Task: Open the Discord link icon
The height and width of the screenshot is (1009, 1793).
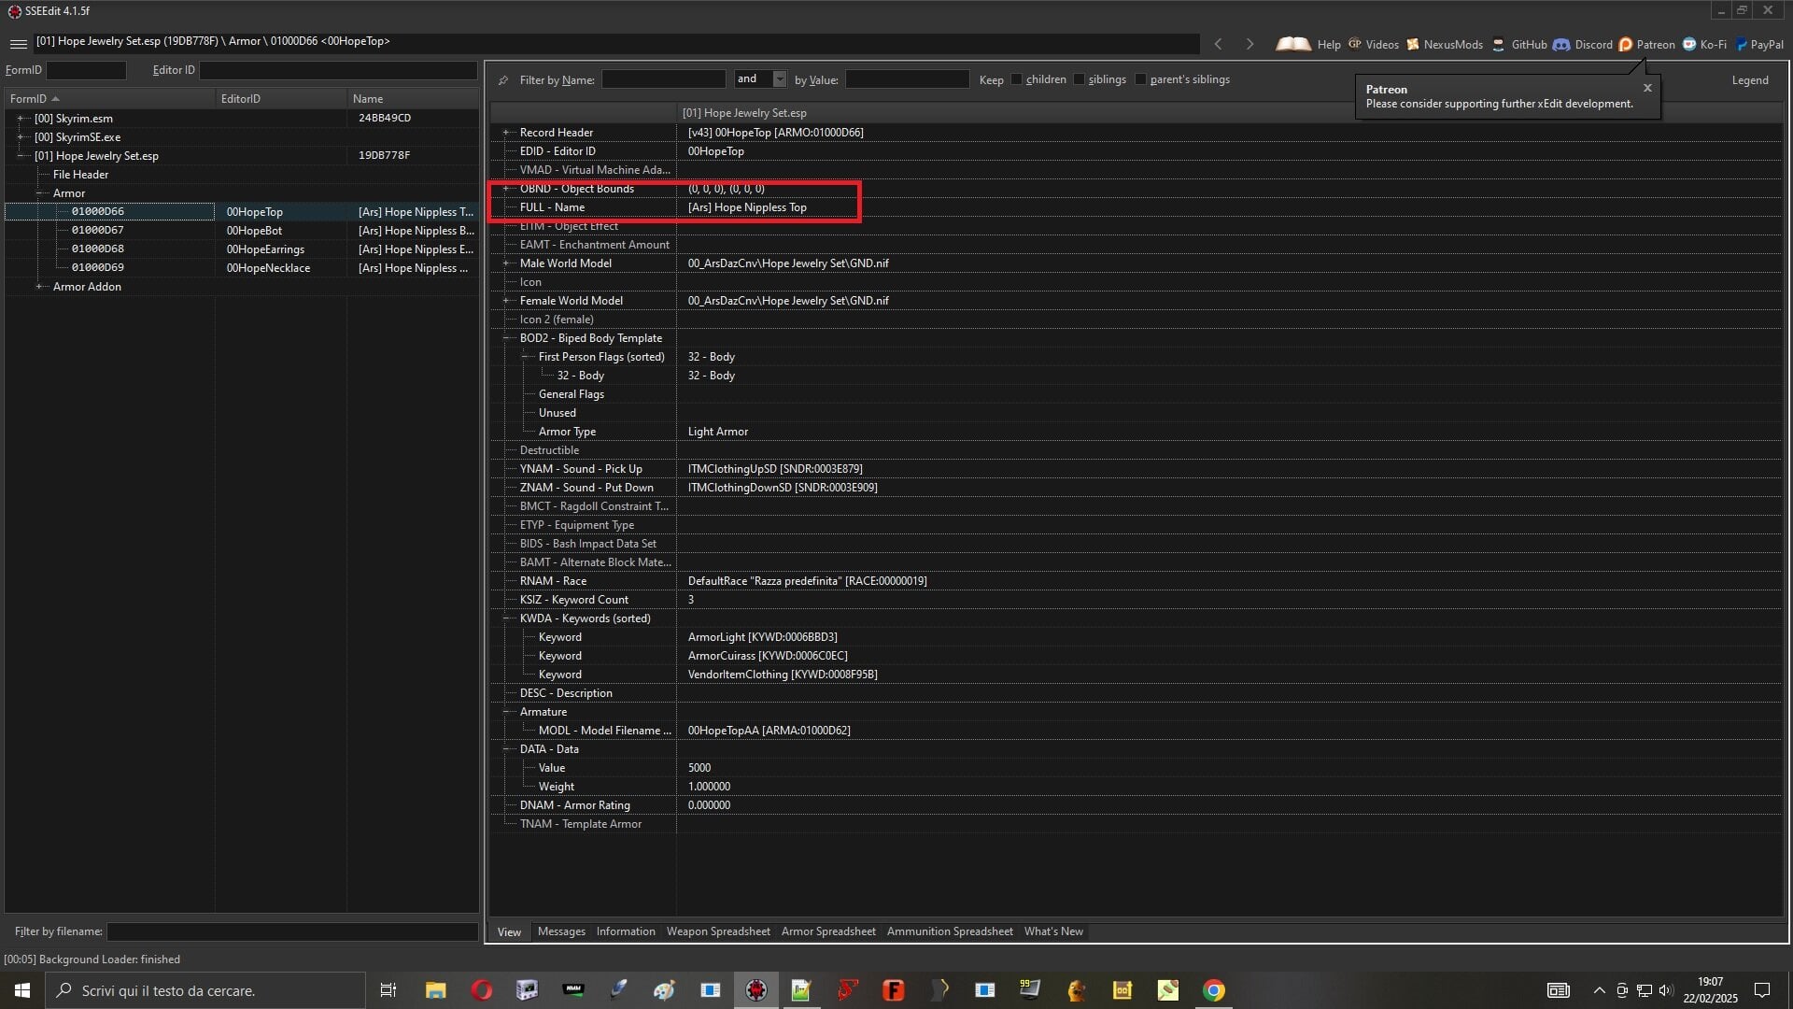Action: coord(1561,44)
